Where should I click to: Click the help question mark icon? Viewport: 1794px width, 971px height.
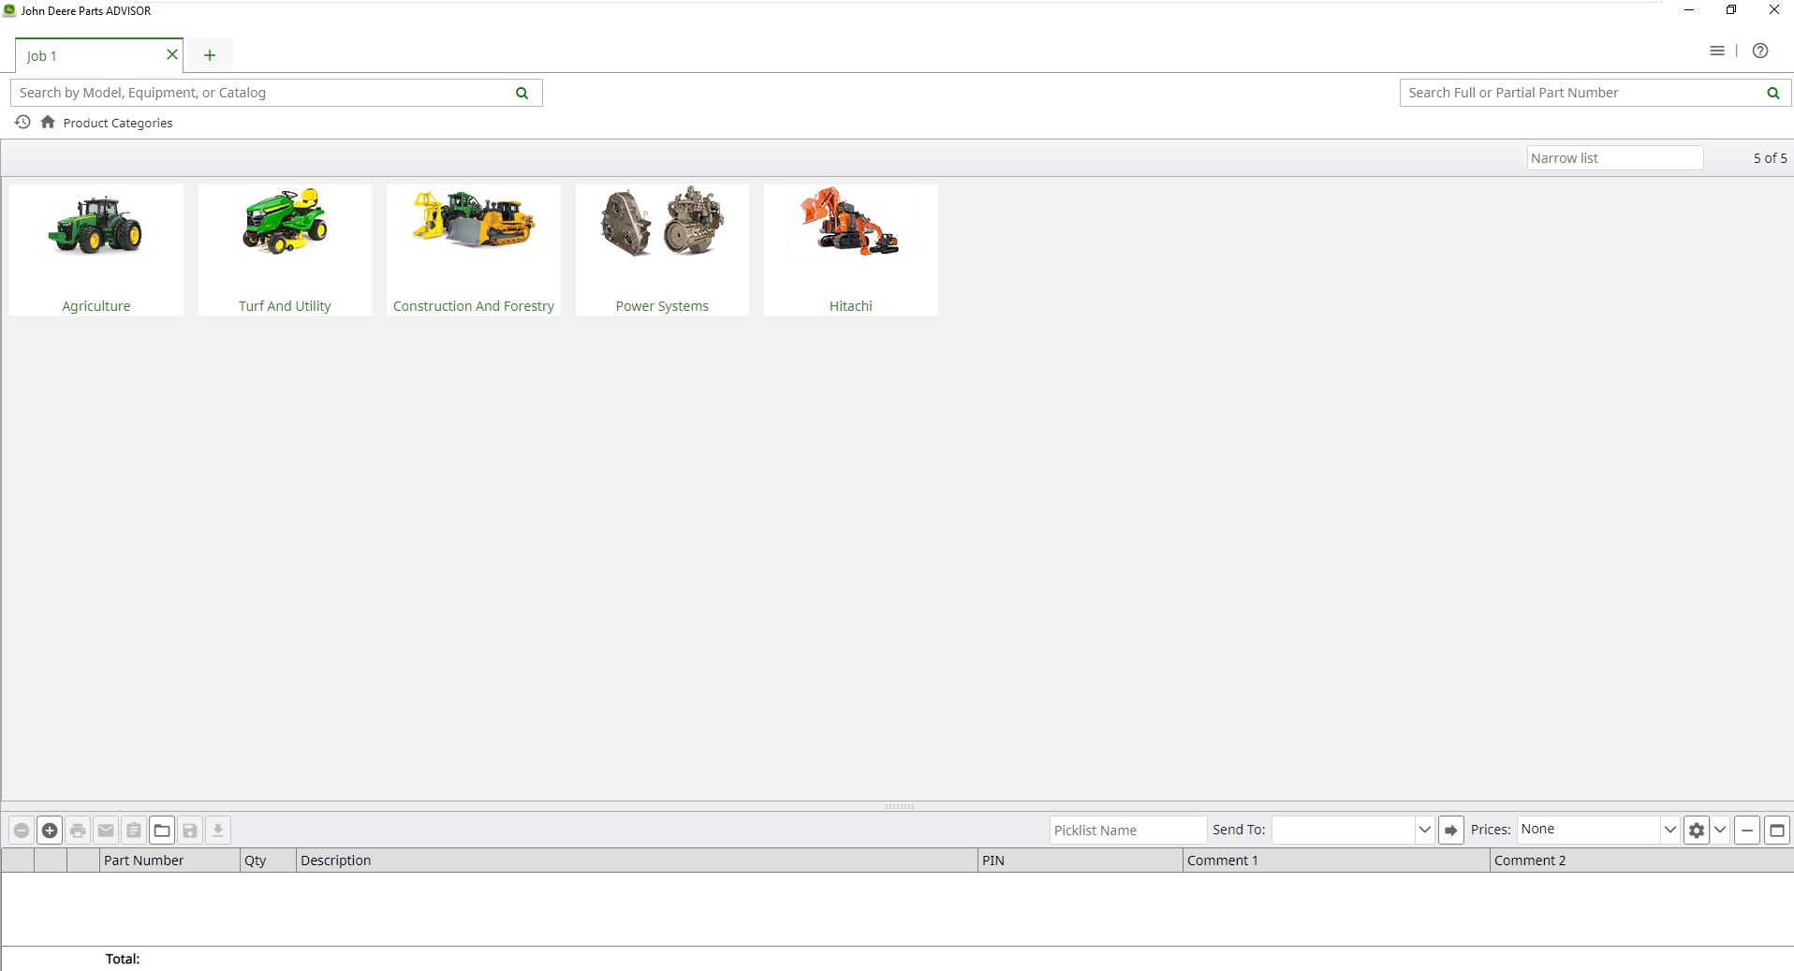(x=1760, y=51)
